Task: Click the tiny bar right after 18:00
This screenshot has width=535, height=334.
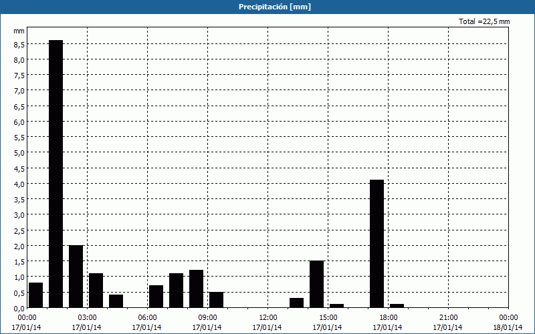Action: click(x=397, y=306)
